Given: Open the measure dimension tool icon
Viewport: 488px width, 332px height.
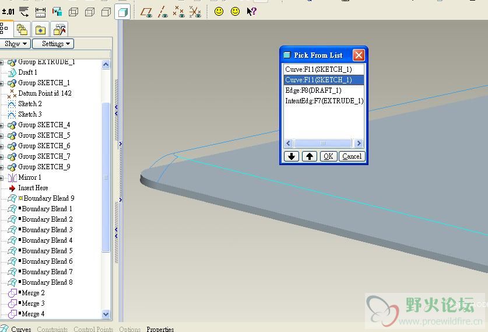Looking at the screenshot, I should [x=40, y=12].
